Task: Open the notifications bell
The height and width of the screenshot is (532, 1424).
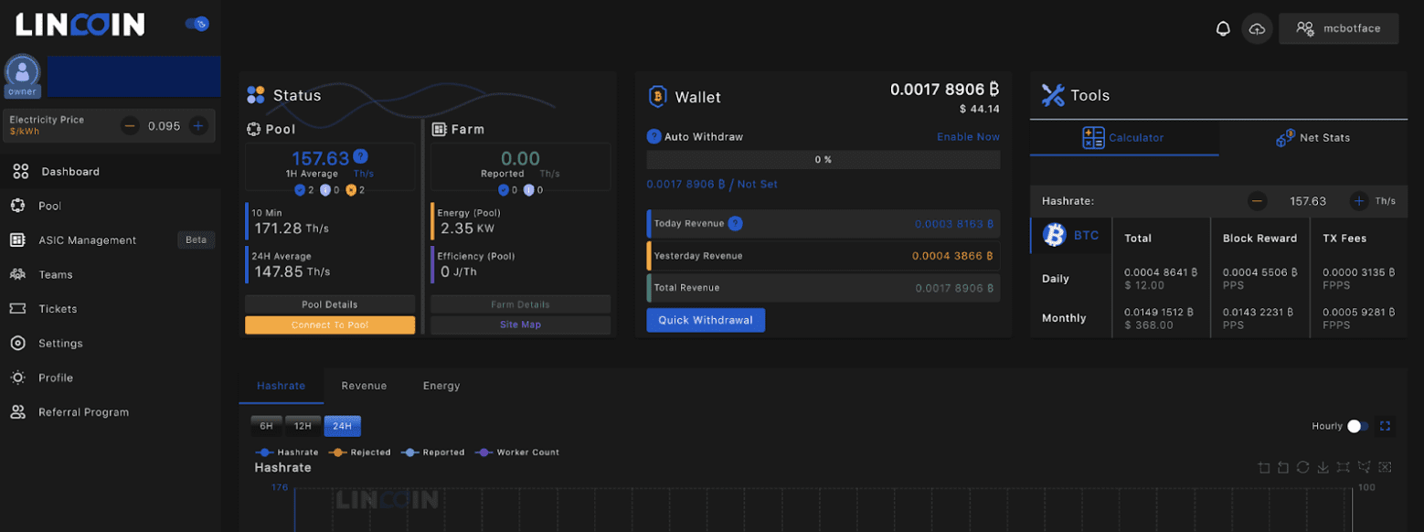Action: coord(1224,28)
